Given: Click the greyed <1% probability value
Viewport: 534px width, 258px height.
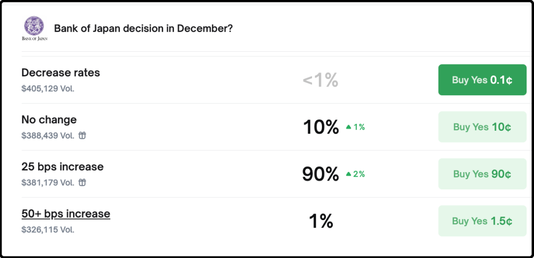Looking at the screenshot, I should 320,80.
